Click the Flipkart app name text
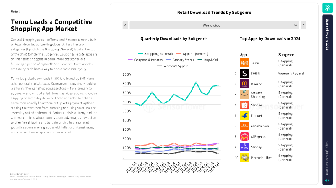Screen dimensions: 336x188 257,116
